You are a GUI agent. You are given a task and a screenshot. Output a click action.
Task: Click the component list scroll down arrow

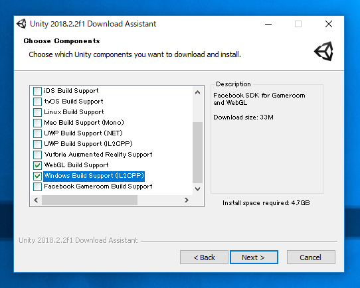(197, 189)
